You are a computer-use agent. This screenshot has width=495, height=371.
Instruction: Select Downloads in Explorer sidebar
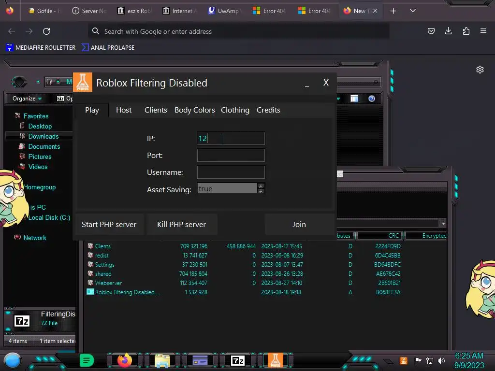(x=43, y=136)
